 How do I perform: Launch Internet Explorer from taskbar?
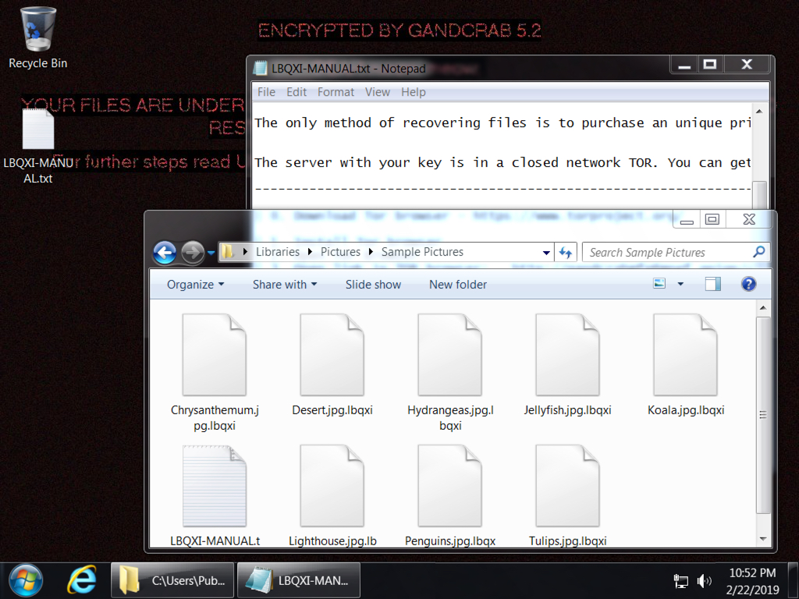coord(81,580)
